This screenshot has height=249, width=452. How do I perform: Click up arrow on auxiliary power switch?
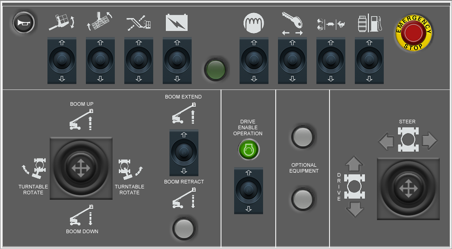pyautogui.click(x=177, y=42)
